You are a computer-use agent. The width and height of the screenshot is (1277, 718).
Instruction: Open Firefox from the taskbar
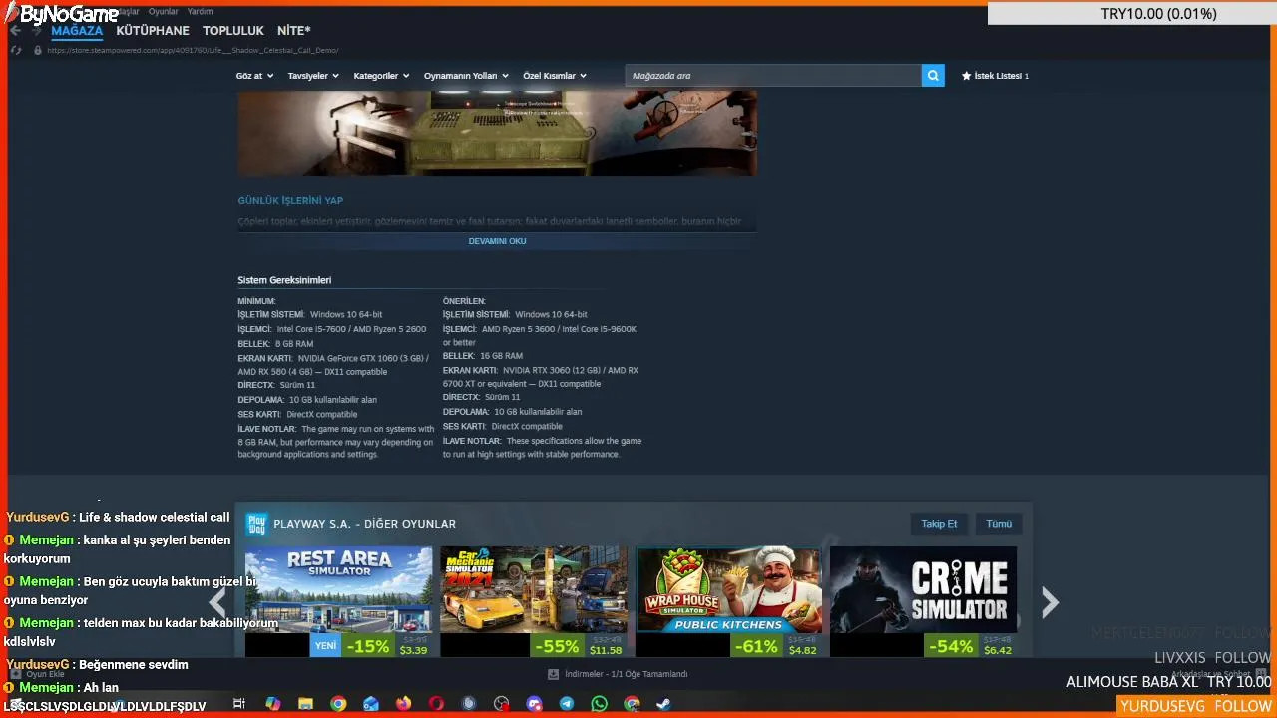(403, 704)
